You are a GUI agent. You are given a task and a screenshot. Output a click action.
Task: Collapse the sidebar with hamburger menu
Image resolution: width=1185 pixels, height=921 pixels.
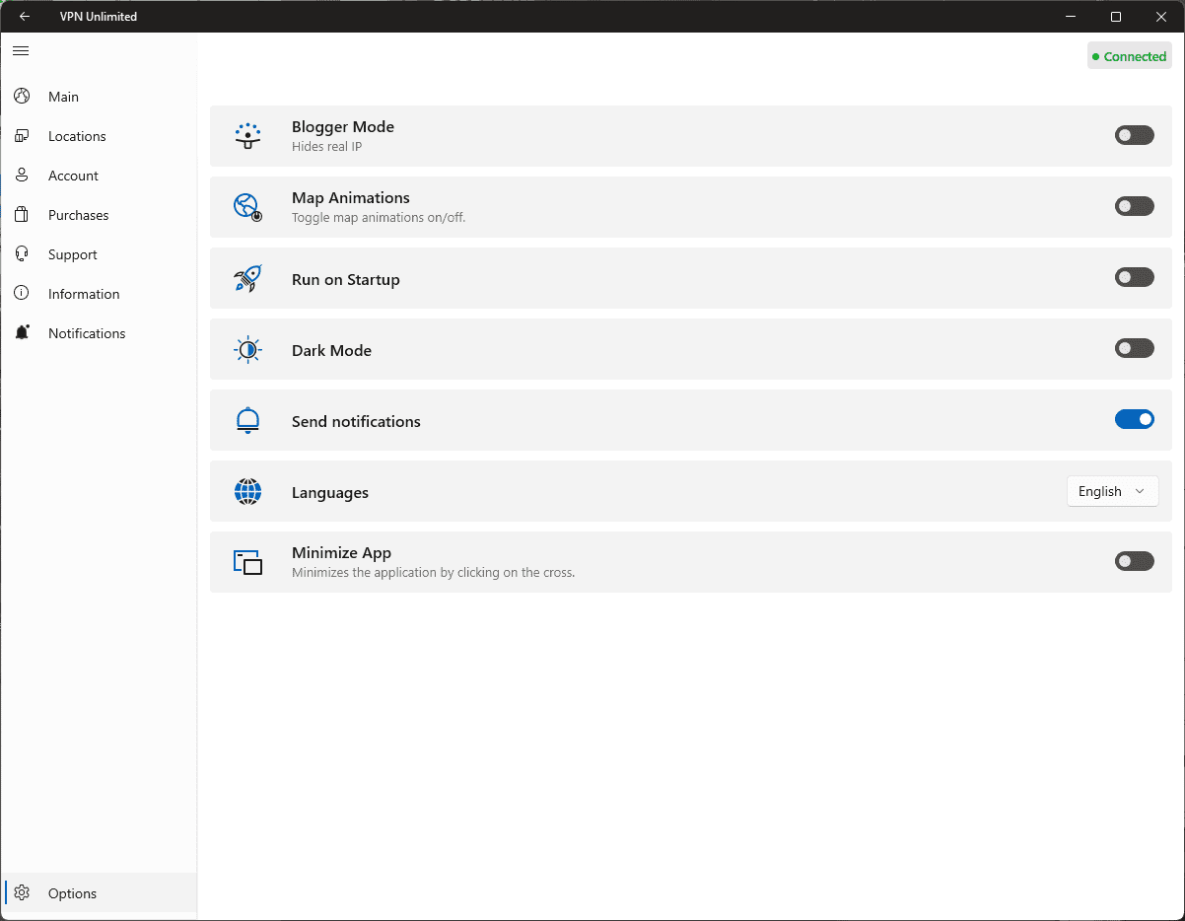[21, 50]
